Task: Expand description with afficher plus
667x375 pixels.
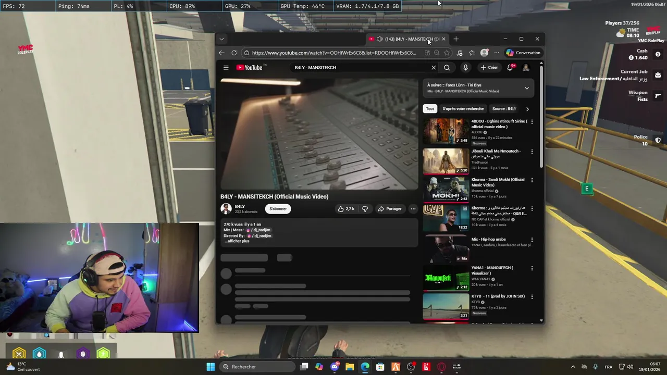Action: [237, 241]
